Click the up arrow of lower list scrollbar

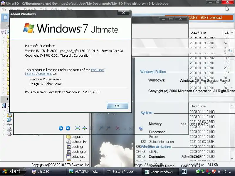click(x=232, y=106)
